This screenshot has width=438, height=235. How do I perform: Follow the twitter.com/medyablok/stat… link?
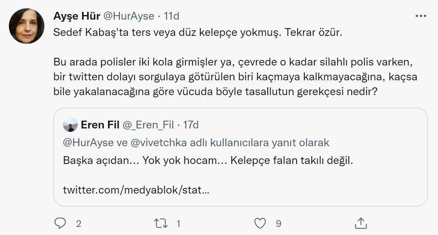[136, 191]
